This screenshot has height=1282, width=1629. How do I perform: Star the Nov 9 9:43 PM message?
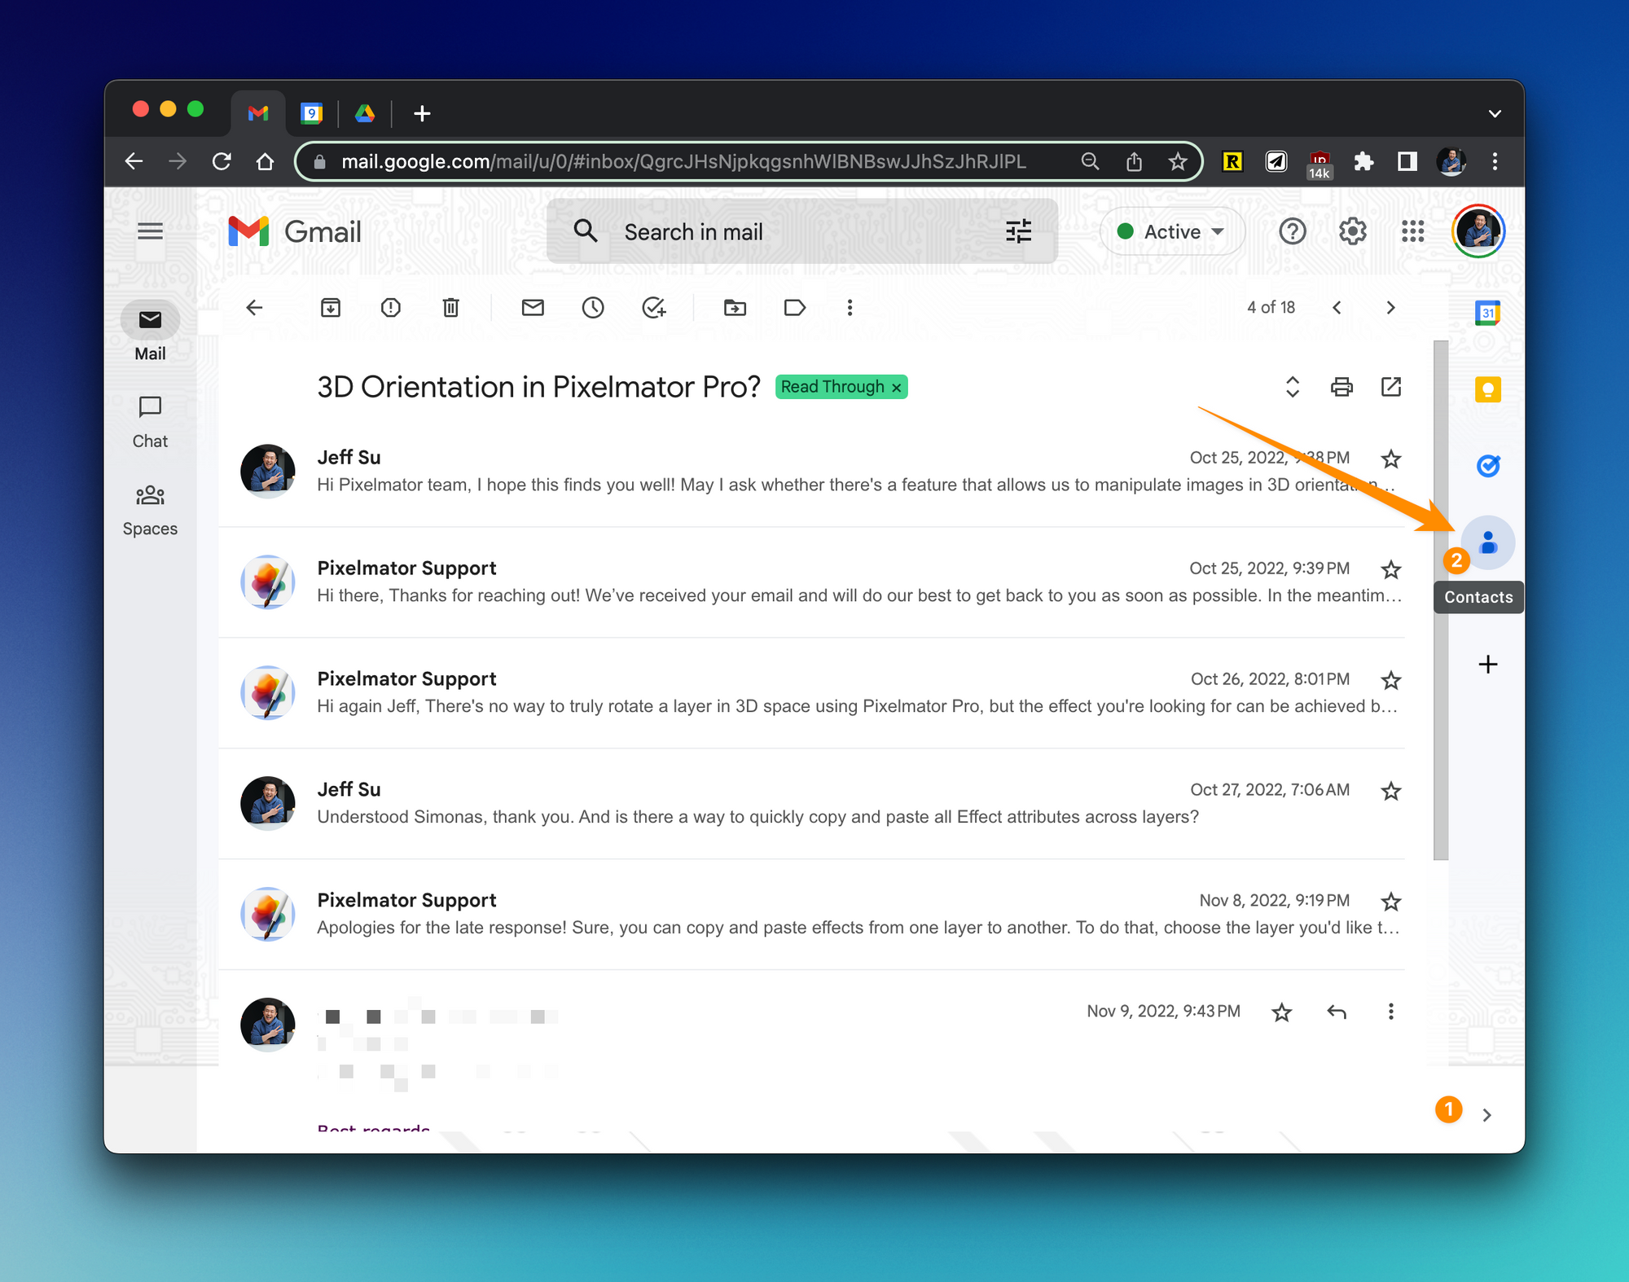point(1282,1012)
